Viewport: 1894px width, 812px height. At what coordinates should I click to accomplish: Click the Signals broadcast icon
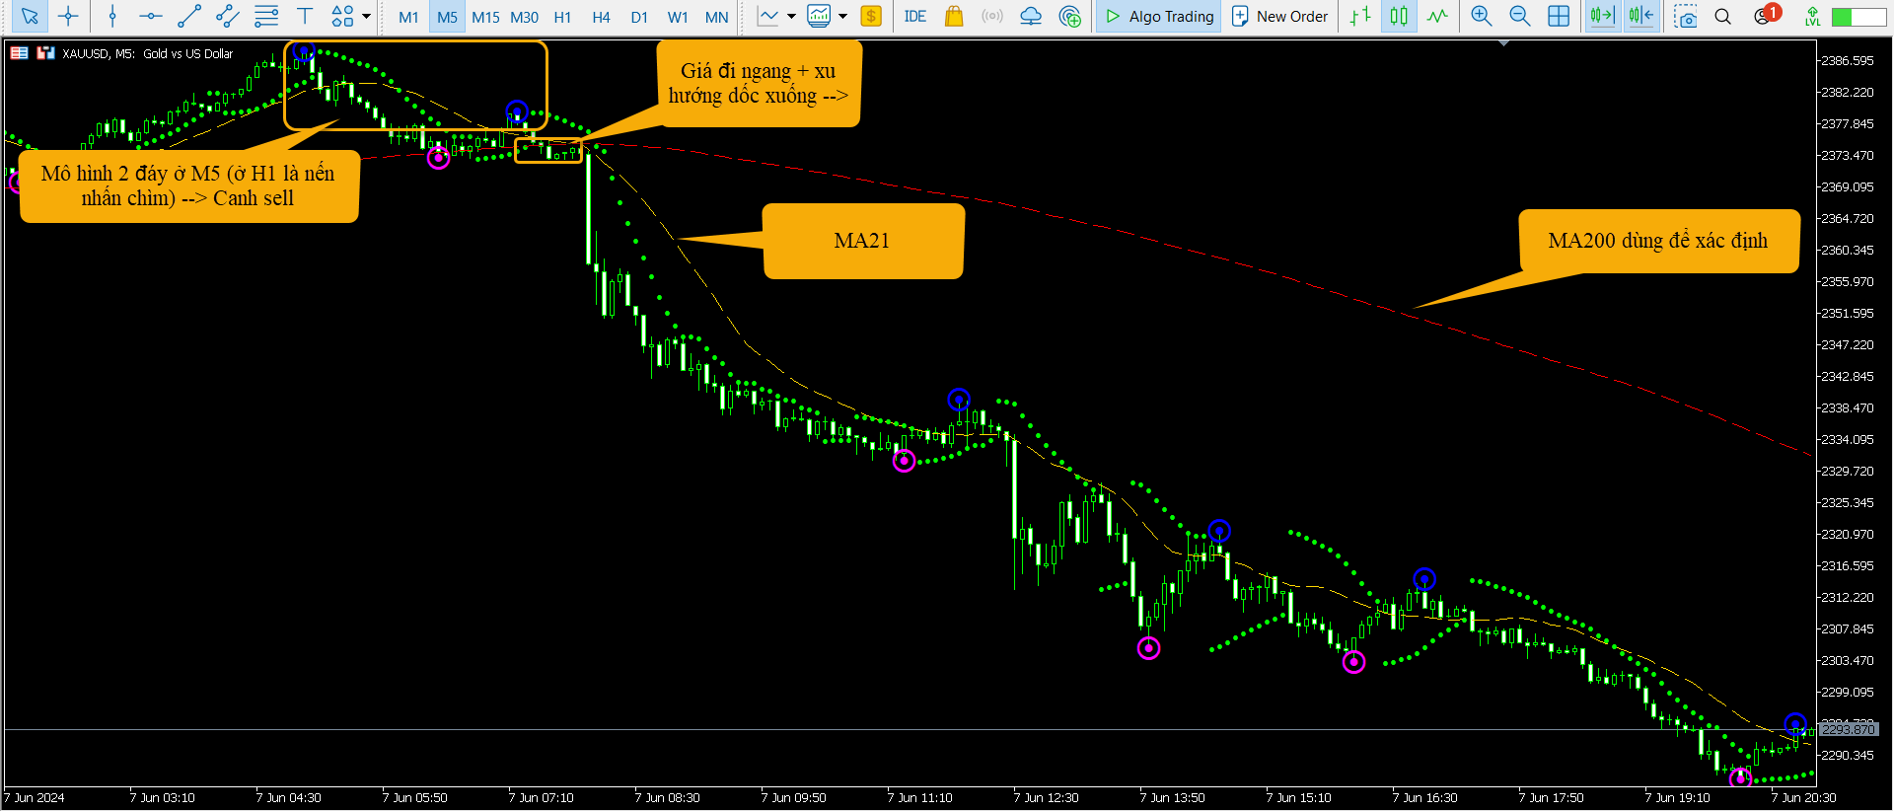992,16
